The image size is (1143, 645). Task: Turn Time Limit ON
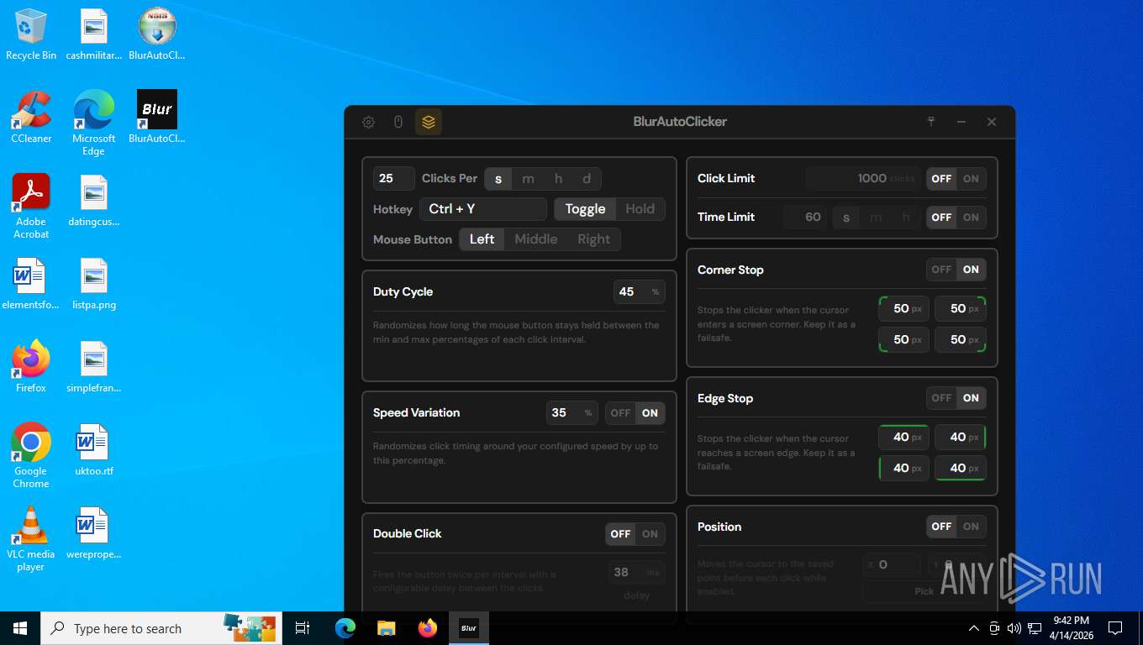click(971, 217)
